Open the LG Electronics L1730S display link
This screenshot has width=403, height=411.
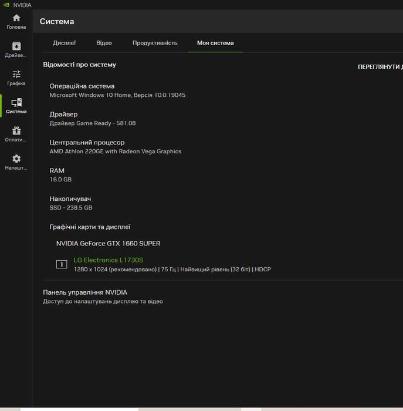(108, 260)
